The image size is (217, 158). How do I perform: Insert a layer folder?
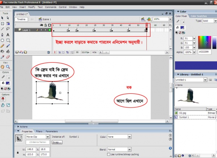[25, 52]
